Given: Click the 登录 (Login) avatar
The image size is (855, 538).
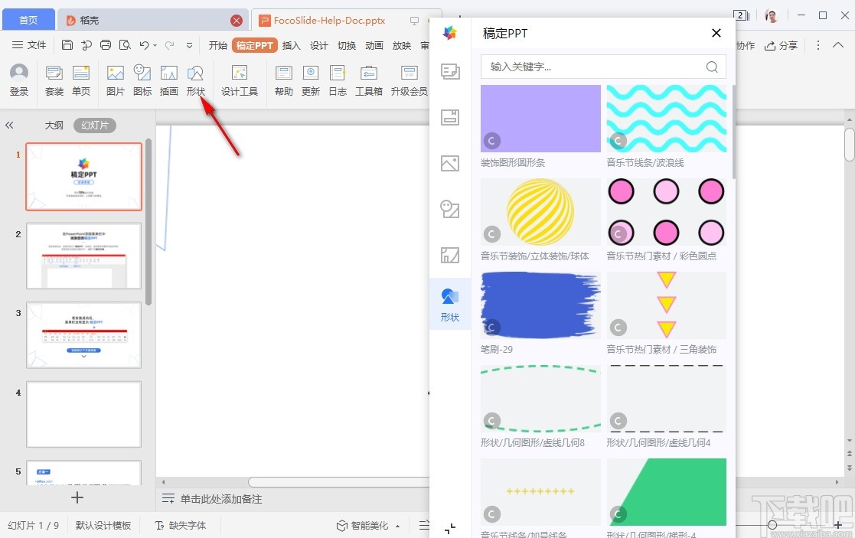Looking at the screenshot, I should [18, 80].
